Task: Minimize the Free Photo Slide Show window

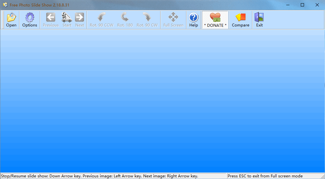Action: (x=288, y=5)
